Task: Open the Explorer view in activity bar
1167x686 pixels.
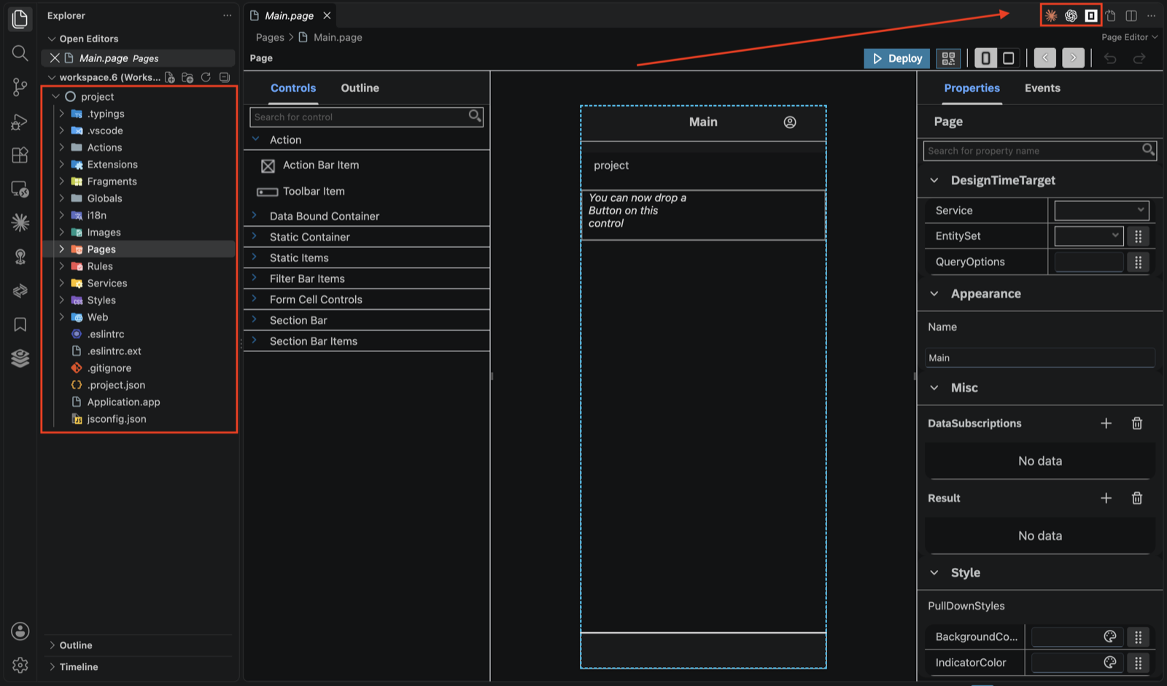Action: 20,18
